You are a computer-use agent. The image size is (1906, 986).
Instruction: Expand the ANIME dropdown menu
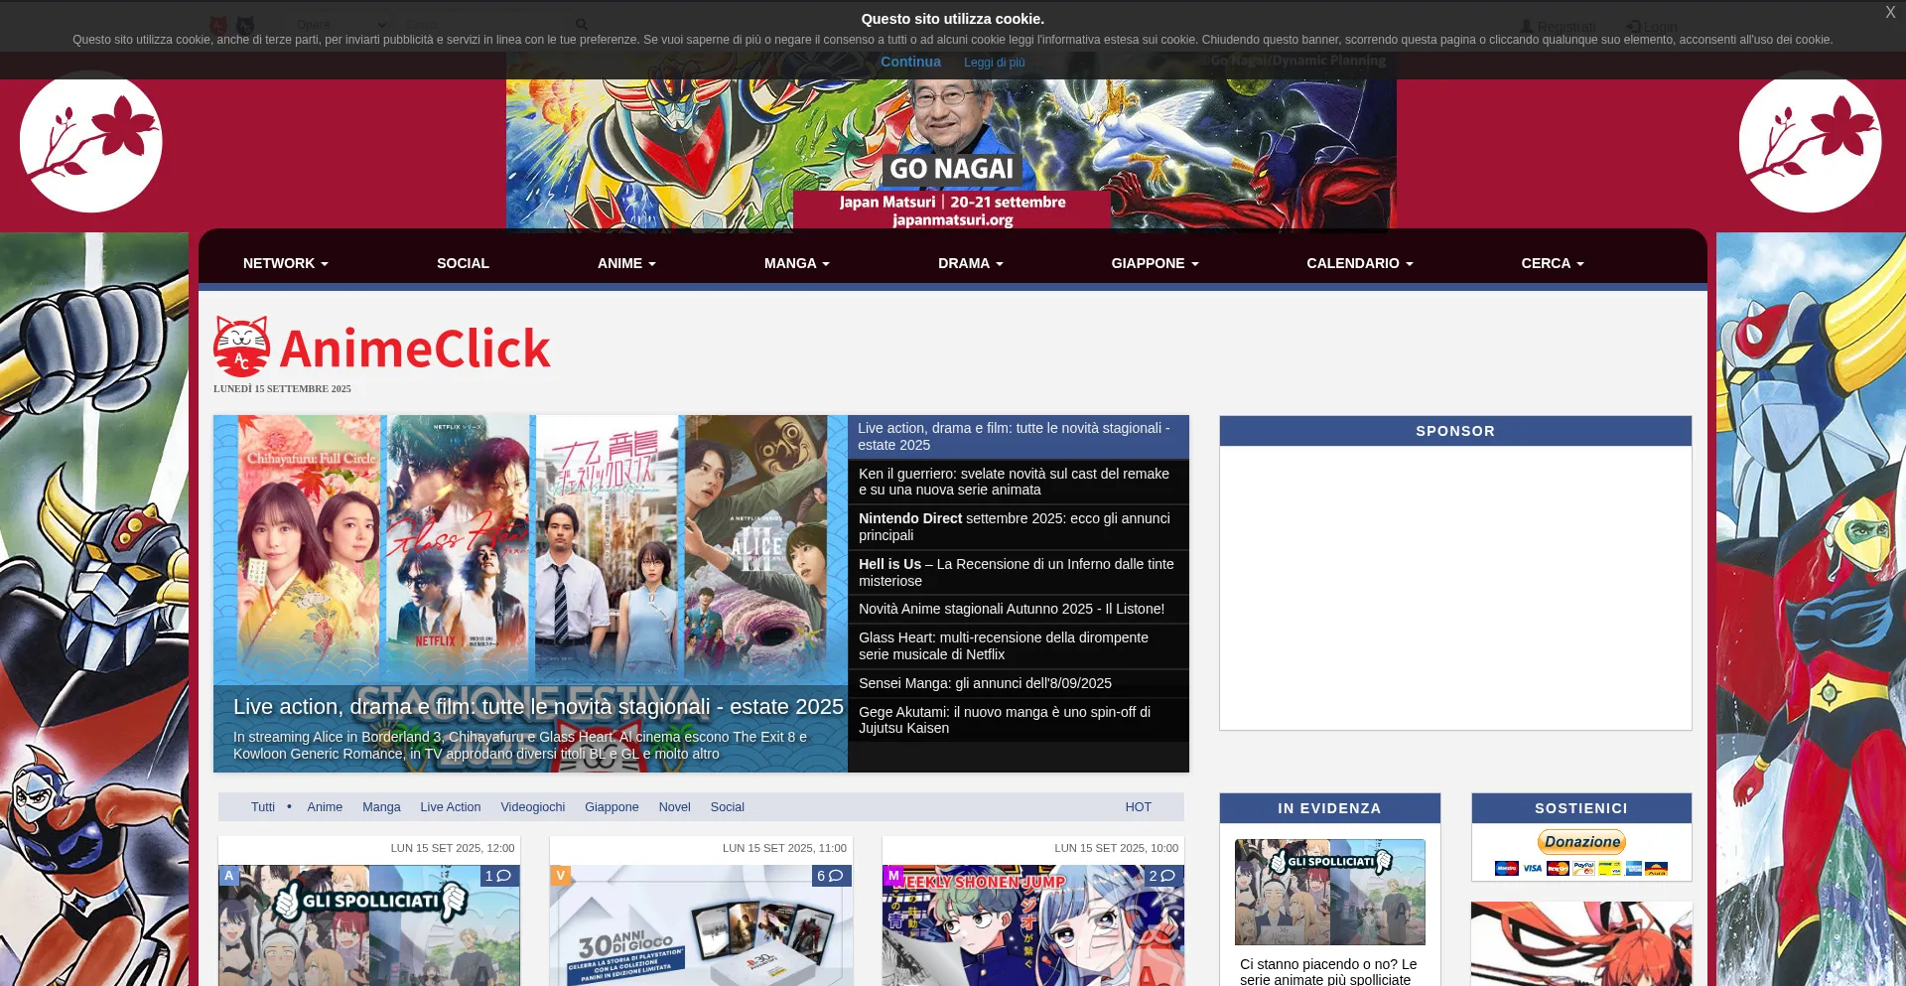click(626, 263)
